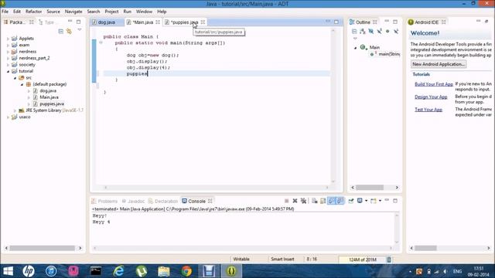Screen dimensions: 495x278
Task: Click New Android Application button
Action: (439, 64)
